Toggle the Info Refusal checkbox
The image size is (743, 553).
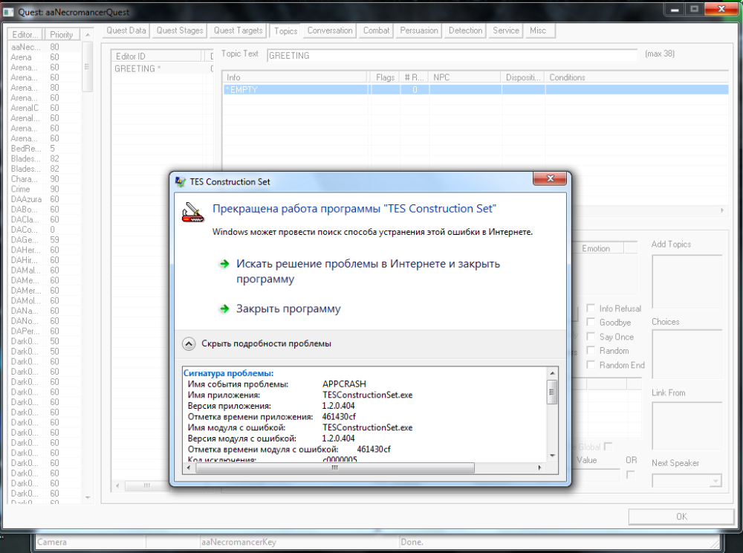pos(591,308)
